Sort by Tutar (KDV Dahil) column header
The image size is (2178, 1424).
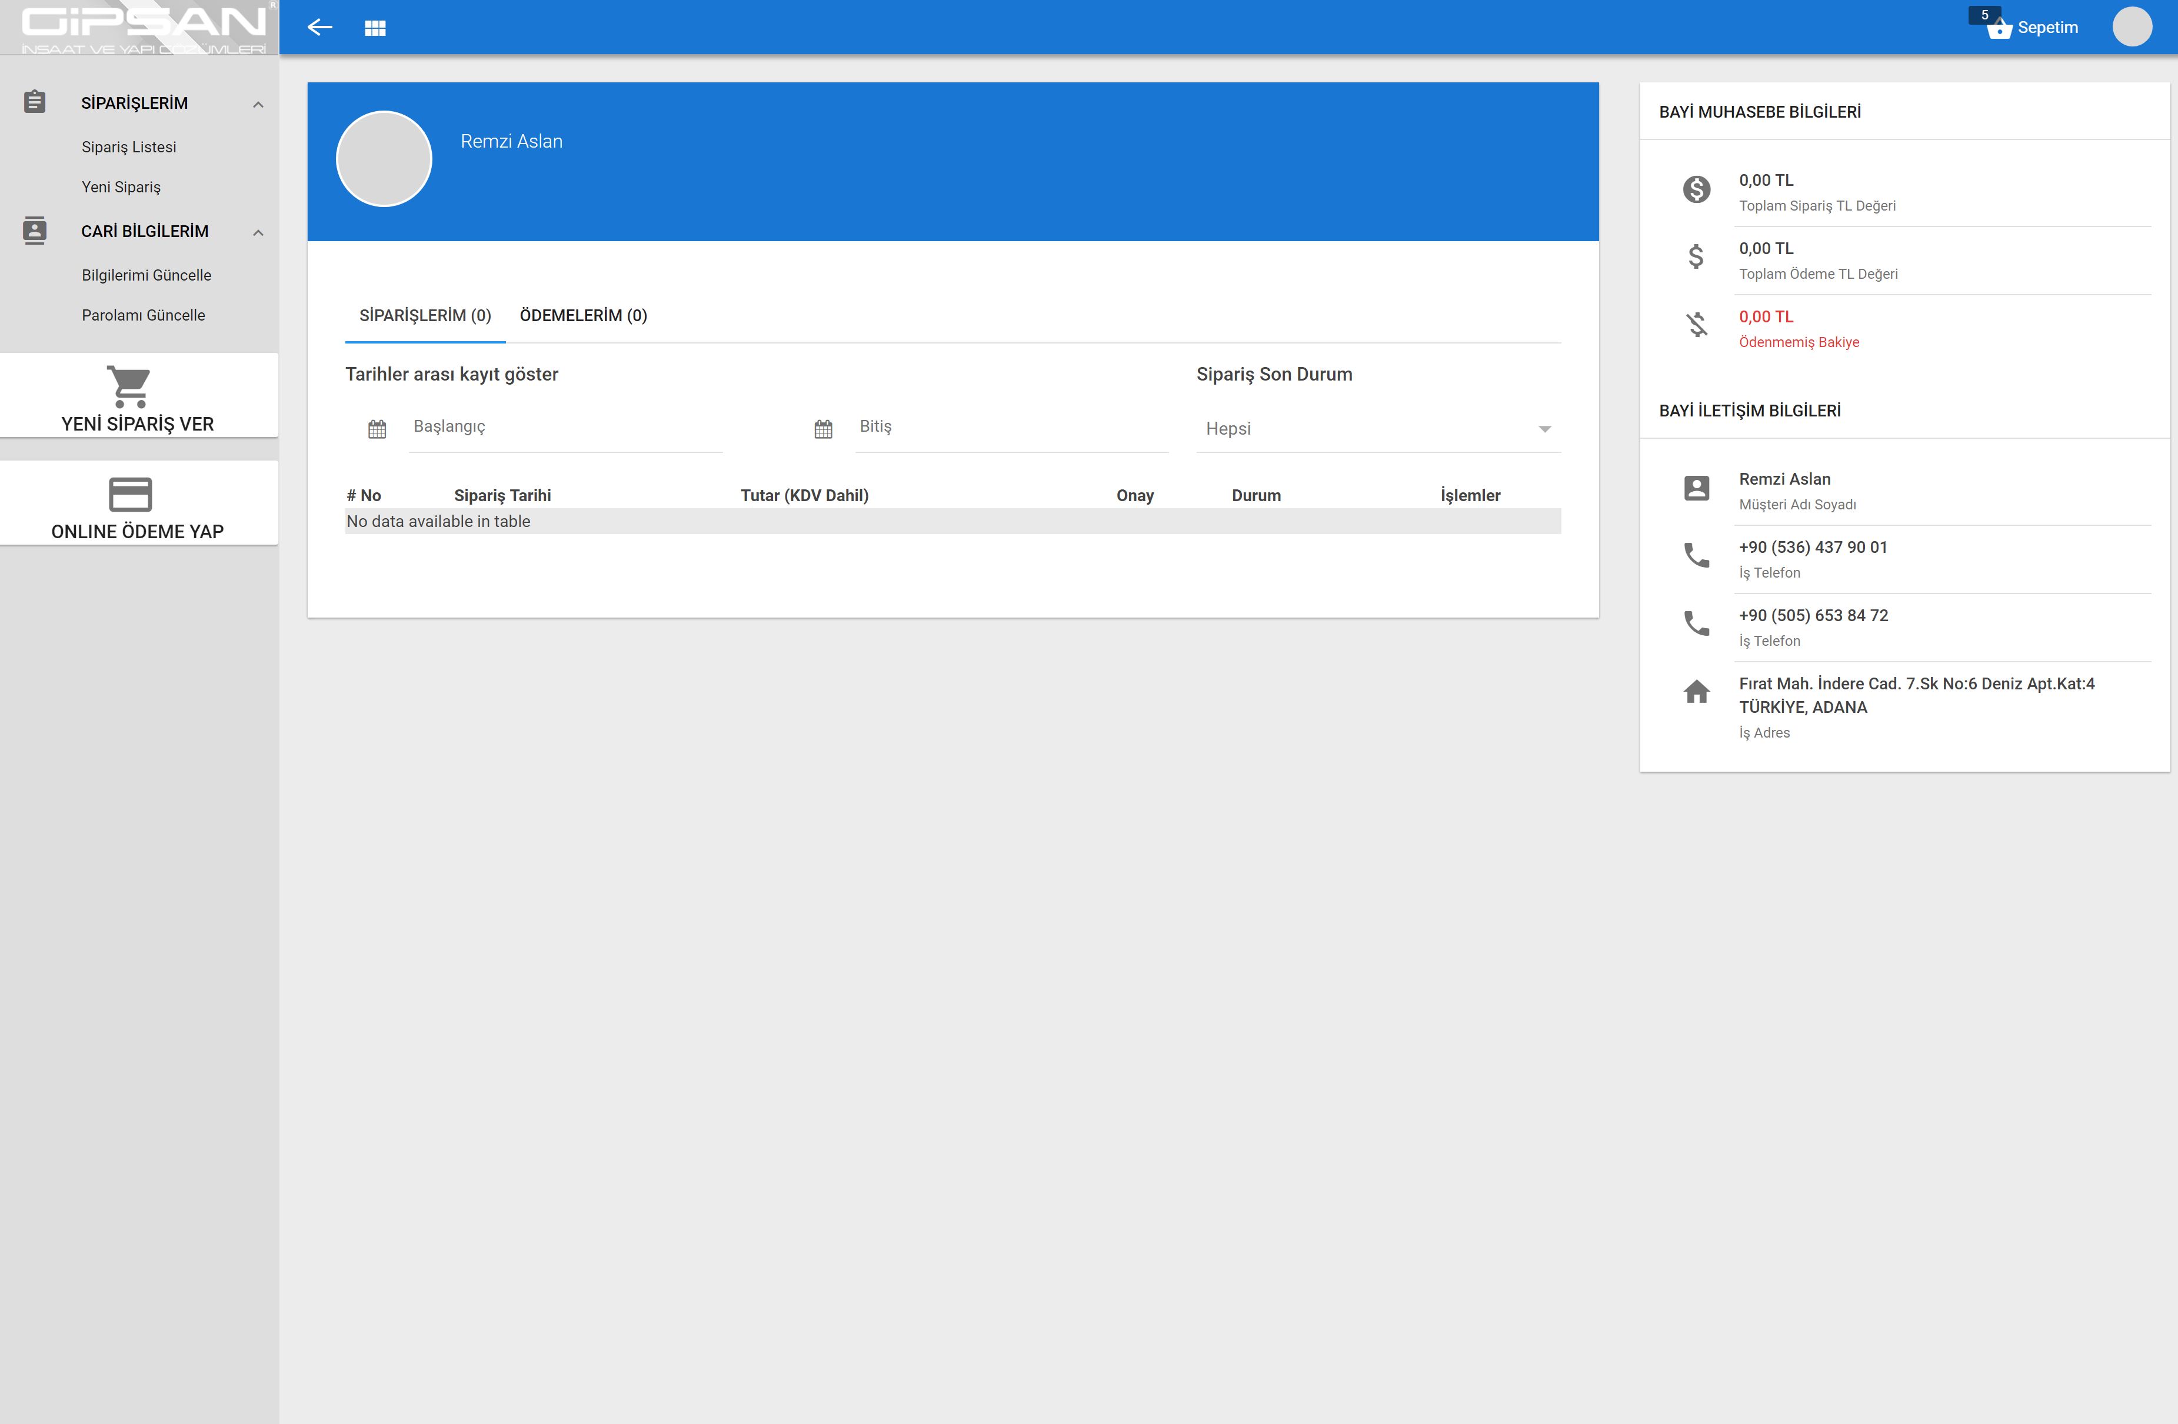pyautogui.click(x=804, y=495)
